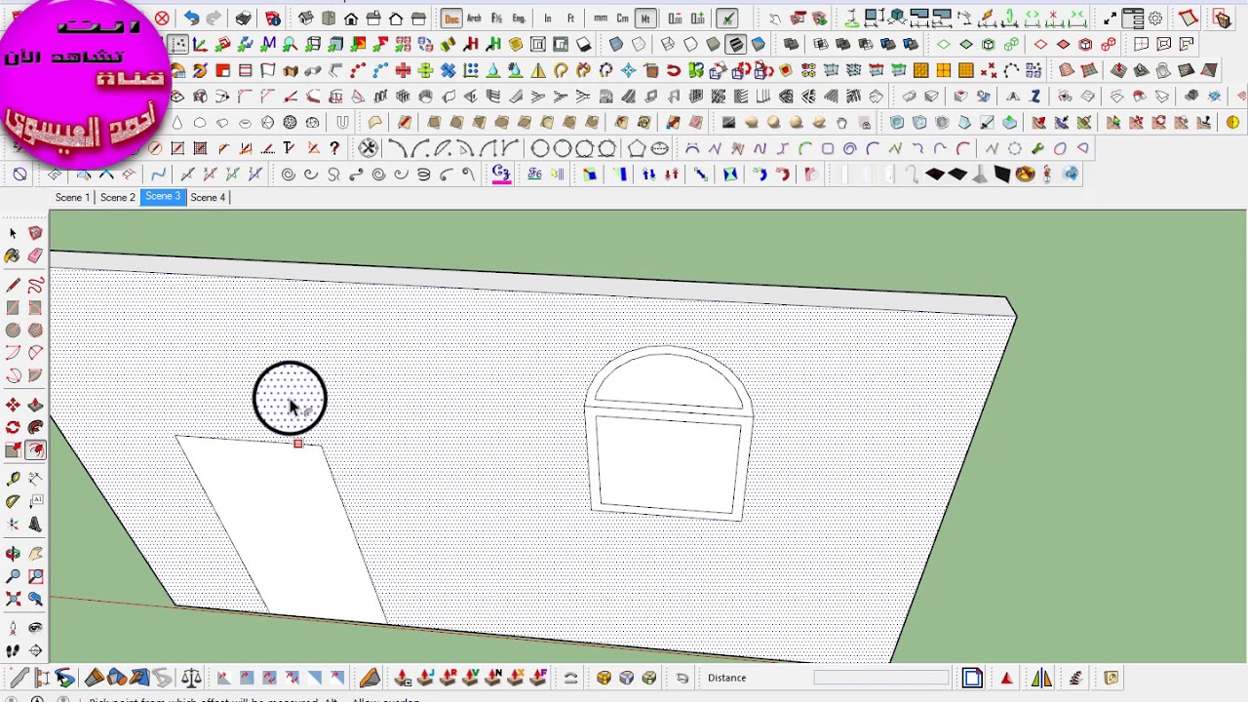
Task: Toggle Decimal units button
Action: pyautogui.click(x=451, y=19)
